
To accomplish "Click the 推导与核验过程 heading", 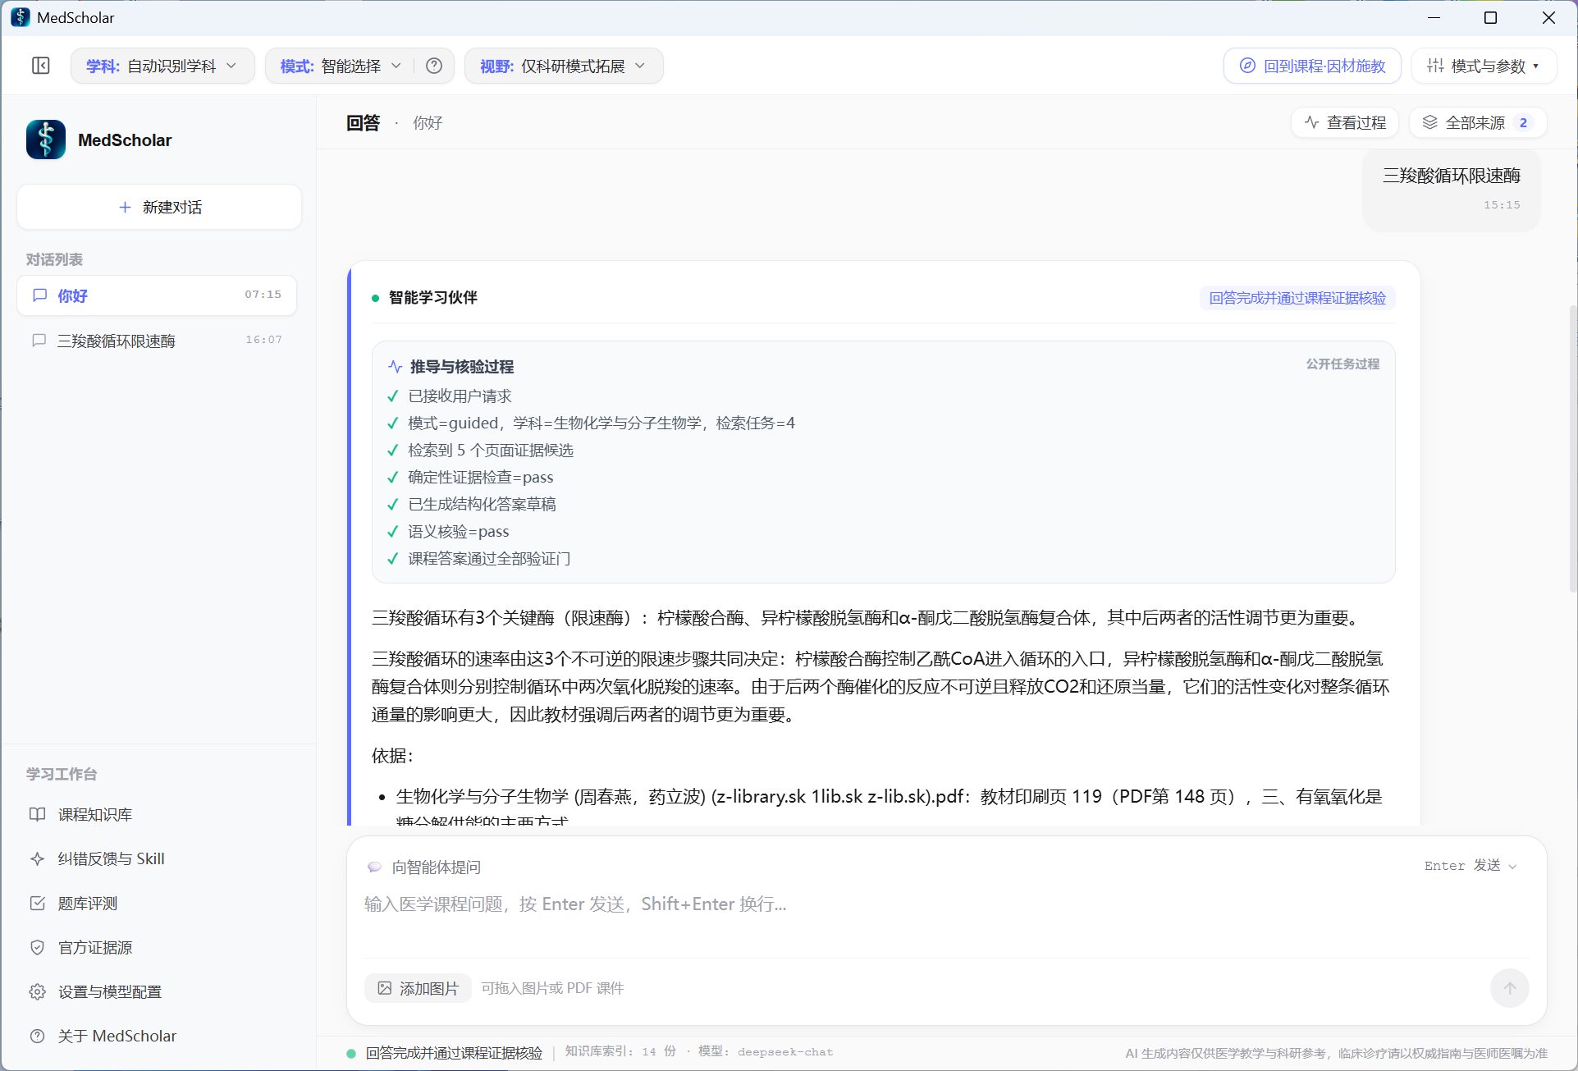I will 461,366.
